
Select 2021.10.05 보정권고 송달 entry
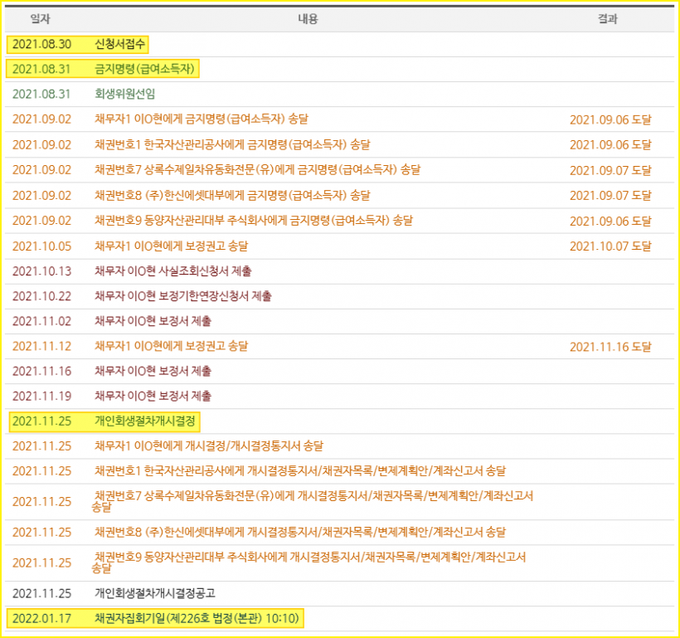click(172, 246)
